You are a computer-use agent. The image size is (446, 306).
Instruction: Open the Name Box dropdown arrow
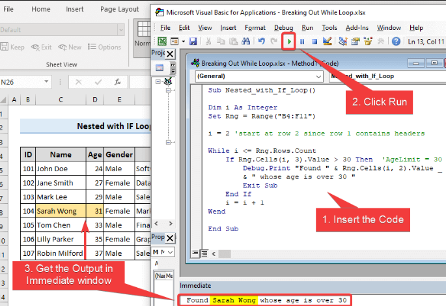(46, 82)
